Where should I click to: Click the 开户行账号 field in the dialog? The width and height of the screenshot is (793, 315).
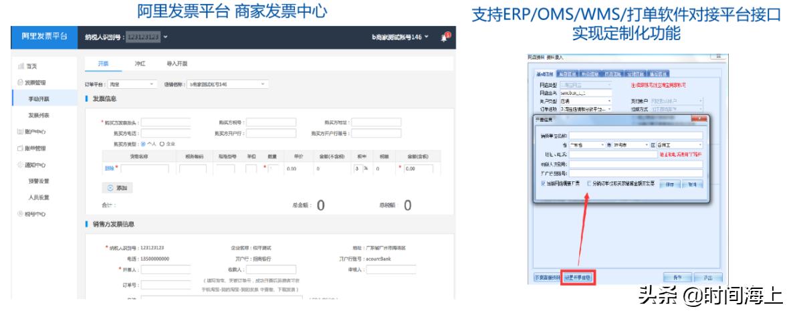pos(637,173)
